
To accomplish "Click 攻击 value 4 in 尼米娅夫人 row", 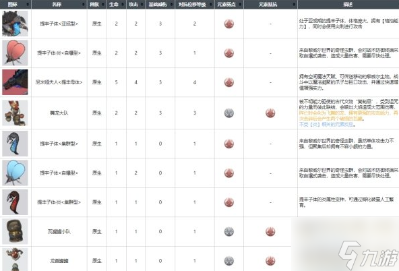I will click(136, 82).
